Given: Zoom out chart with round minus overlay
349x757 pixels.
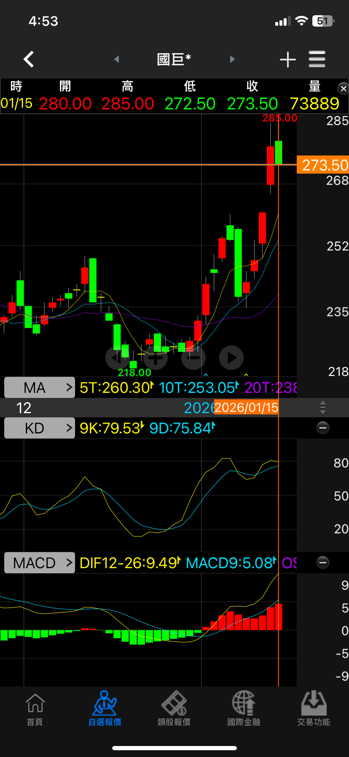Looking at the screenshot, I should pyautogui.click(x=193, y=358).
